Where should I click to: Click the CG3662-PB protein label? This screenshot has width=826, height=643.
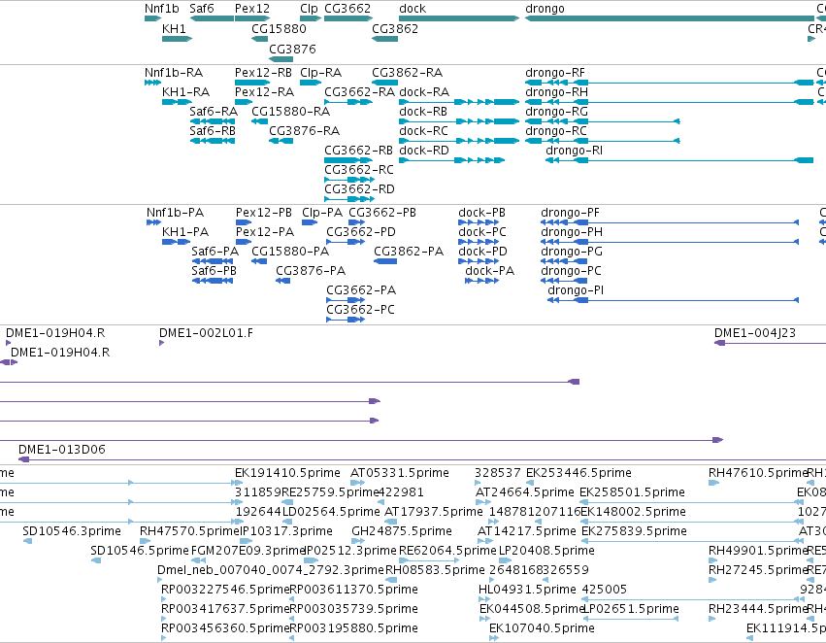coord(382,213)
